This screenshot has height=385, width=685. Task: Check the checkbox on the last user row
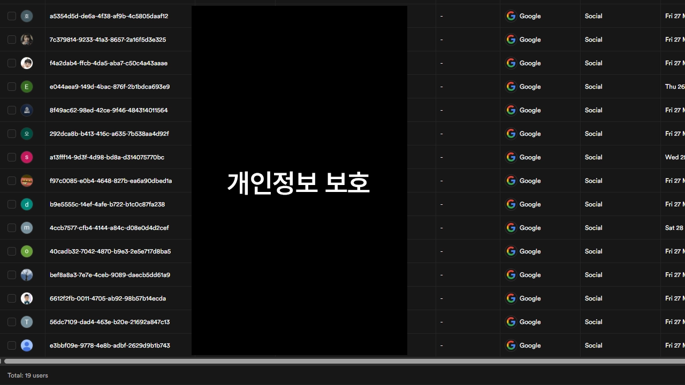coord(11,345)
